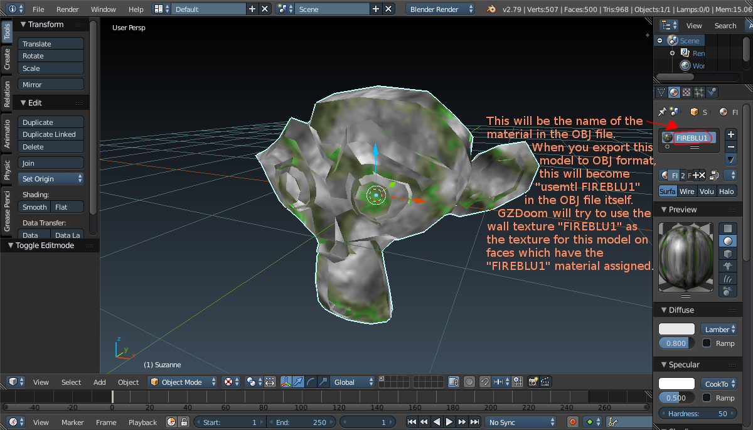Remove material slot with minus icon
This screenshot has width=753, height=430.
pos(730,147)
